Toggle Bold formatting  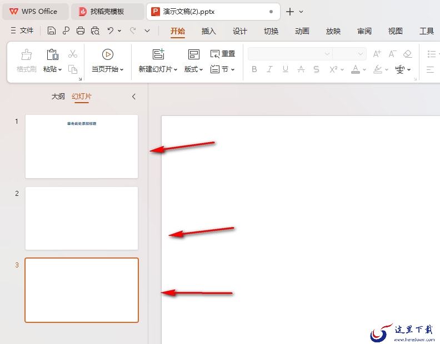tap(254, 69)
